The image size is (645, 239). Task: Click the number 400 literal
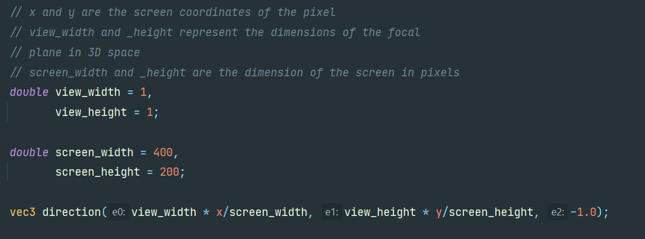point(163,152)
